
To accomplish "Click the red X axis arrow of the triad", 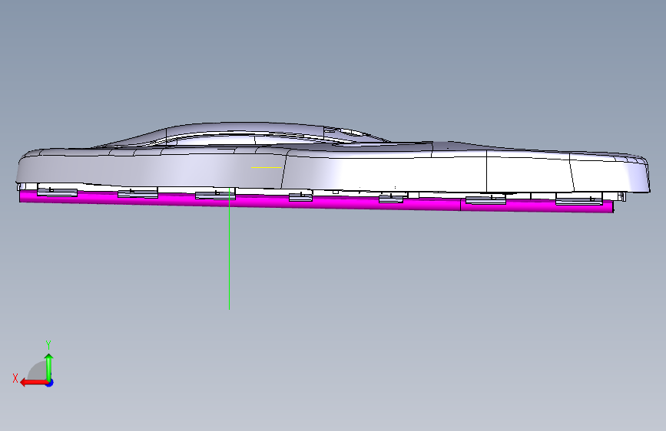I will click(33, 383).
